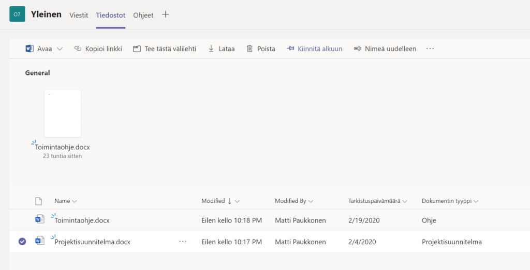Screen dimensions: 530x270
Task: Download file with Lataa button
Action: pyautogui.click(x=221, y=49)
